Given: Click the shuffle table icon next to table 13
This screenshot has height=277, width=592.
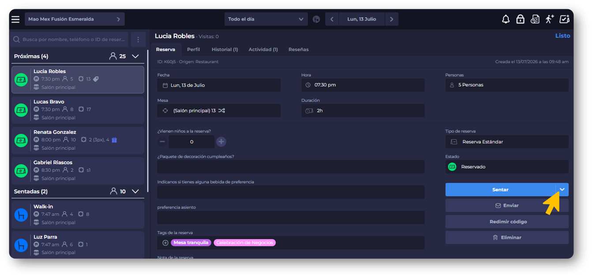Looking at the screenshot, I should click(221, 111).
